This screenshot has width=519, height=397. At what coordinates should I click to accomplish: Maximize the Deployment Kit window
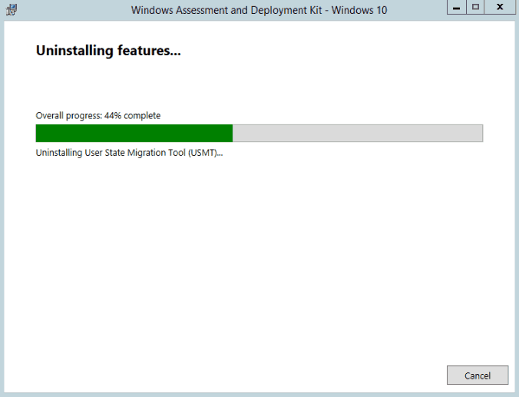(x=475, y=7)
